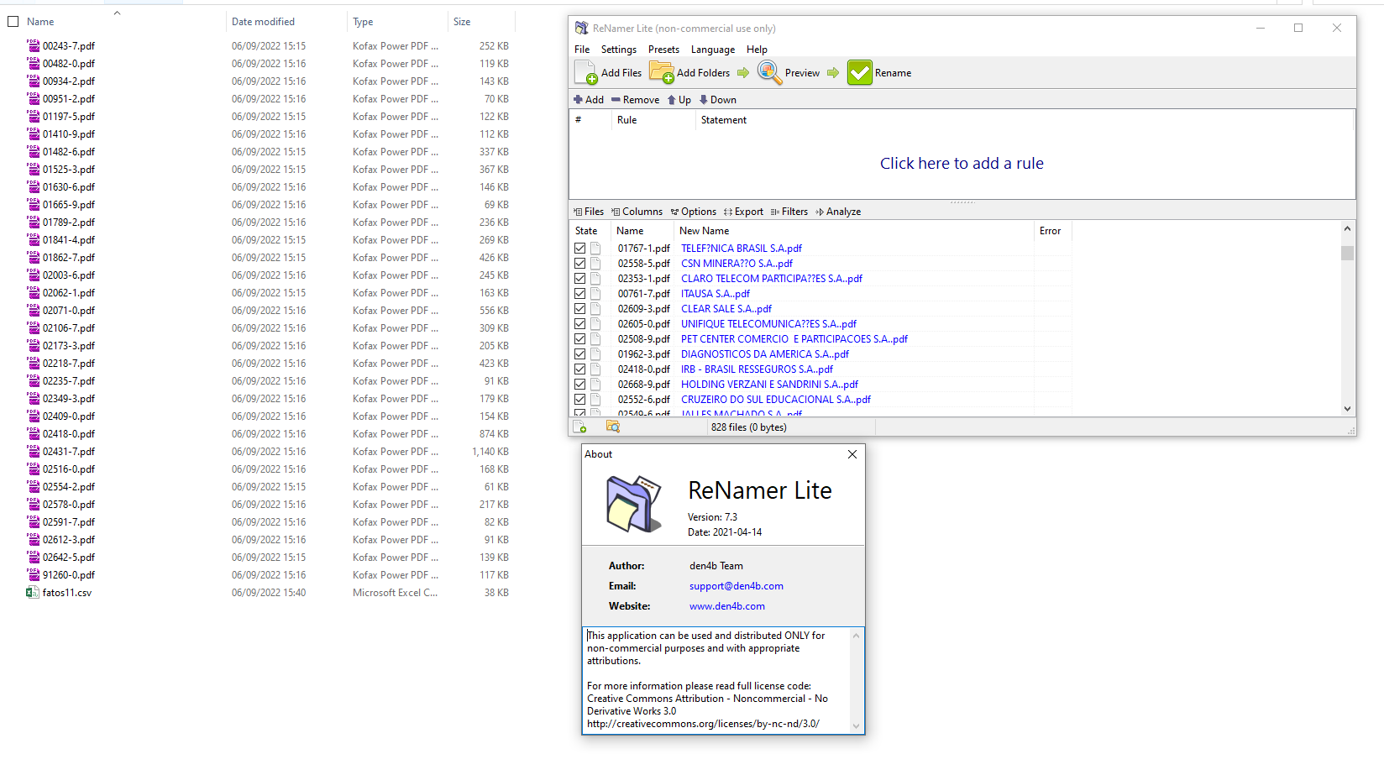Viewport: 1384px width, 775px height.
Task: Open www.den4b.com website link
Action: click(x=727, y=606)
